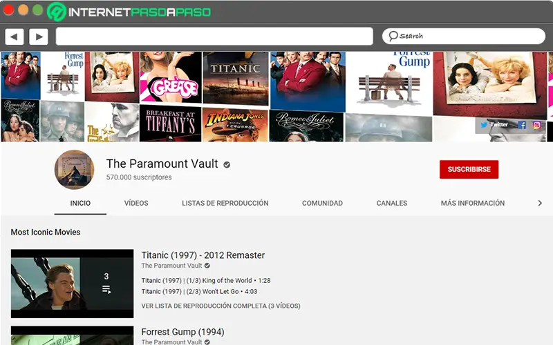Click the Breakfast at Tiffany's poster in banner
This screenshot has width=553, height=345.
tap(170, 124)
